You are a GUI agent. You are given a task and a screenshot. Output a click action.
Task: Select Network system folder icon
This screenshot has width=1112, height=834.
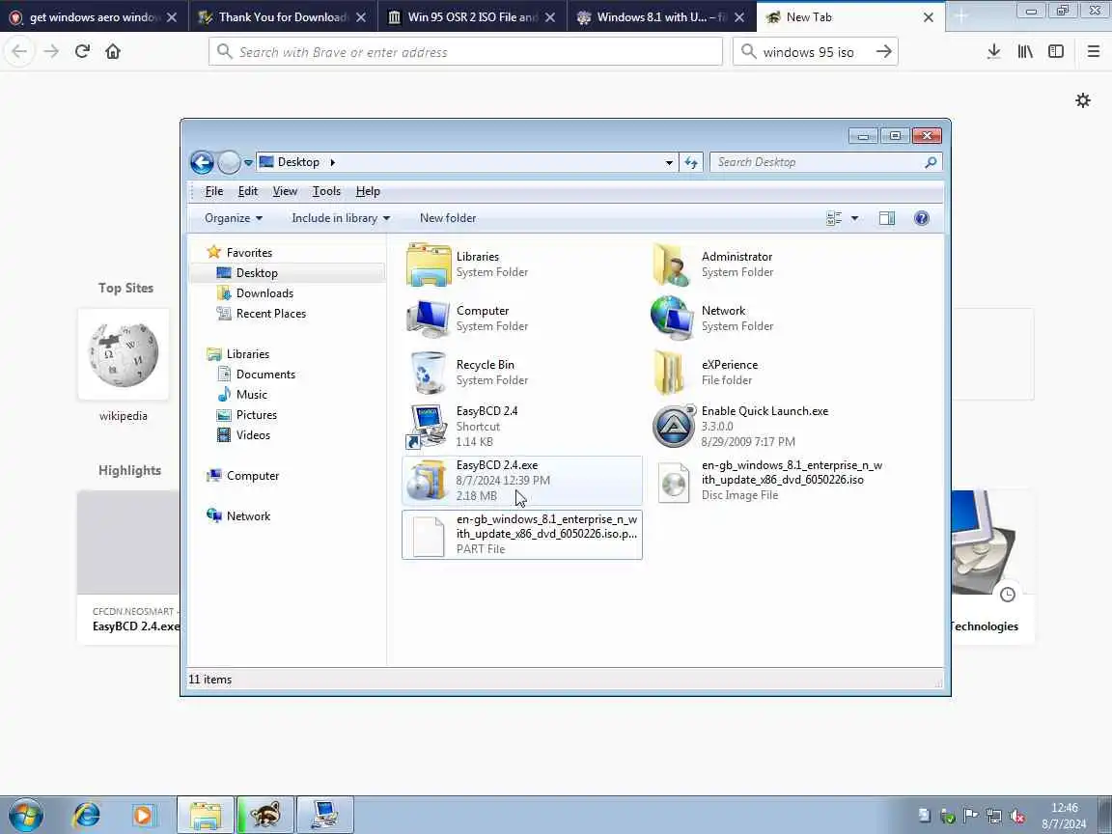672,319
